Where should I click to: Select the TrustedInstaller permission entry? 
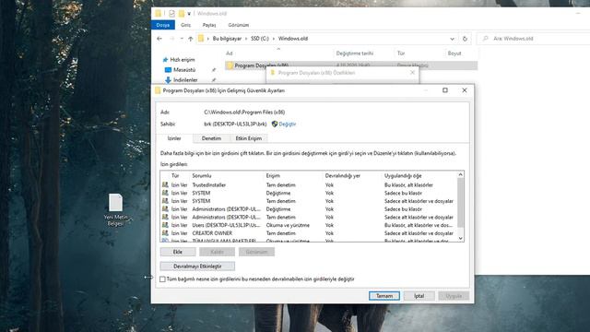click(x=309, y=184)
